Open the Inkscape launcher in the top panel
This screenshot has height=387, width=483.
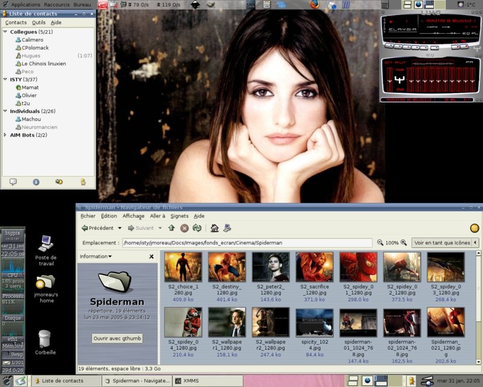(x=195, y=5)
